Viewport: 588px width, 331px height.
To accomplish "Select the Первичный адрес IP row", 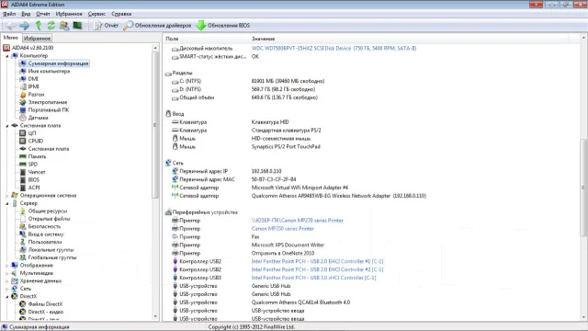I will pyautogui.click(x=371, y=171).
